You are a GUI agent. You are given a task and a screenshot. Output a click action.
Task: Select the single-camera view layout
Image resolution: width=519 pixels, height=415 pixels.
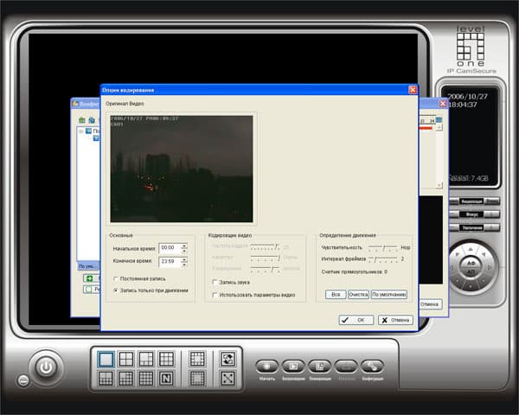point(106,360)
